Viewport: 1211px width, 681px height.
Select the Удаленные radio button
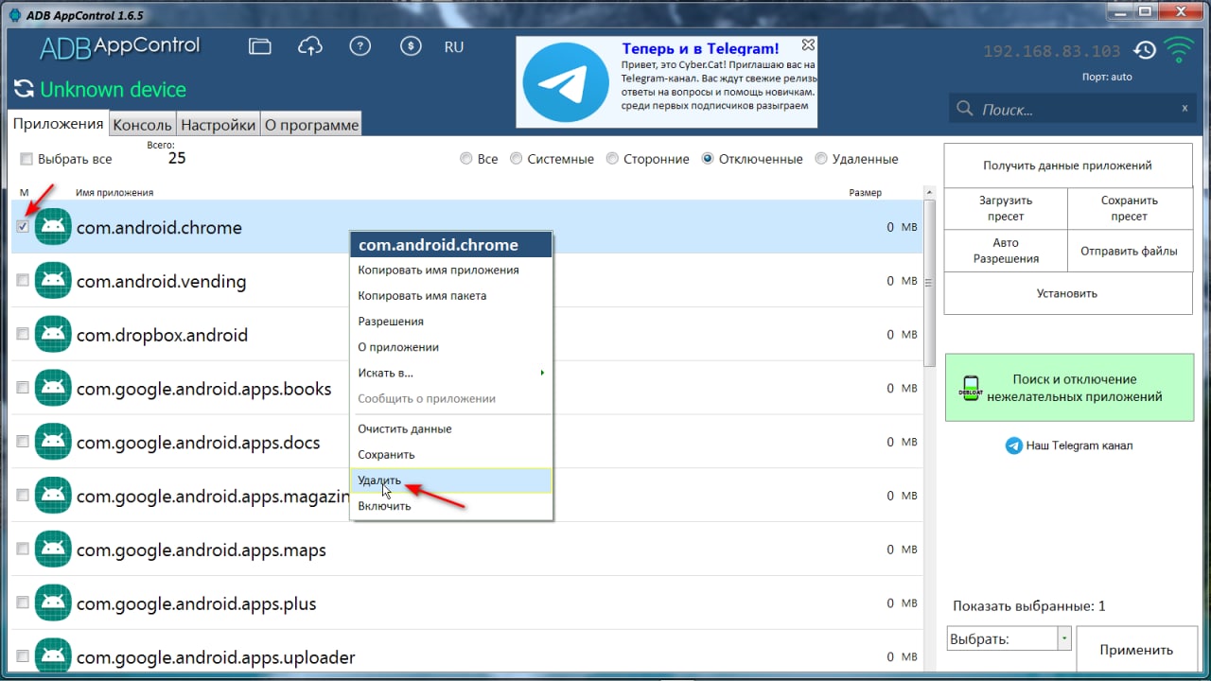pos(821,159)
